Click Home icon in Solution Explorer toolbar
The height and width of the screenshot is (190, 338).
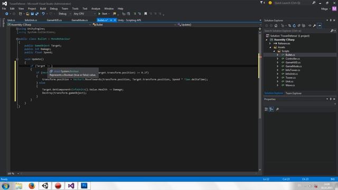coord(276,26)
